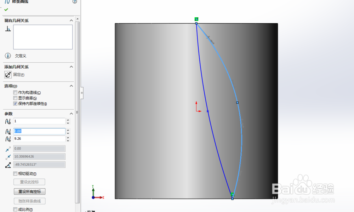Decrease the spline point number stepper
The width and height of the screenshot is (354, 212).
tap(68, 123)
